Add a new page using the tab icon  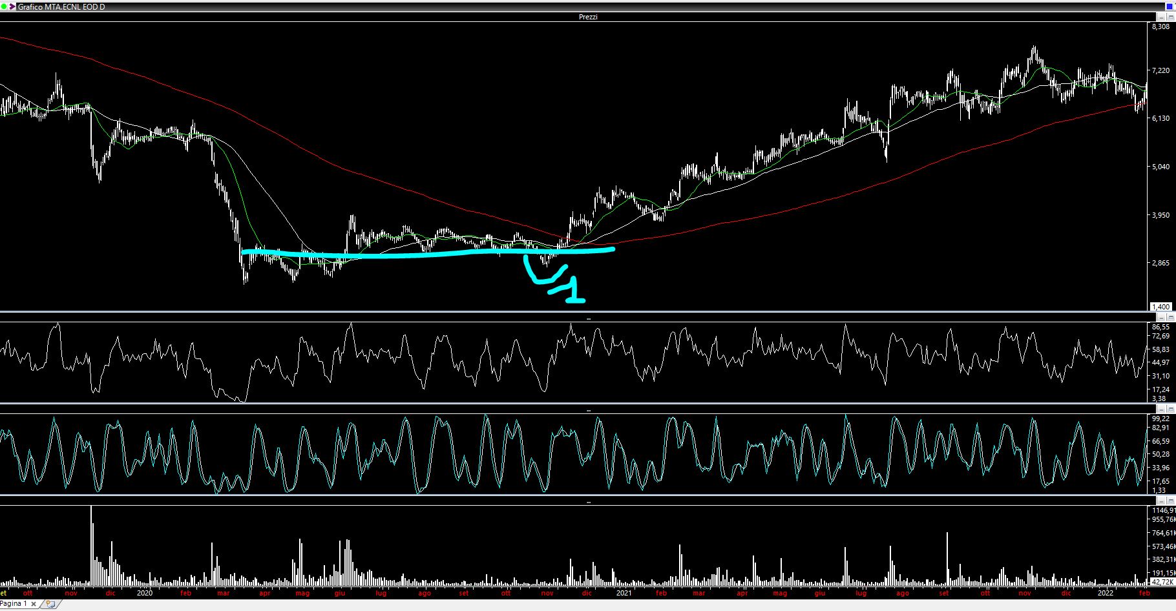click(x=50, y=604)
